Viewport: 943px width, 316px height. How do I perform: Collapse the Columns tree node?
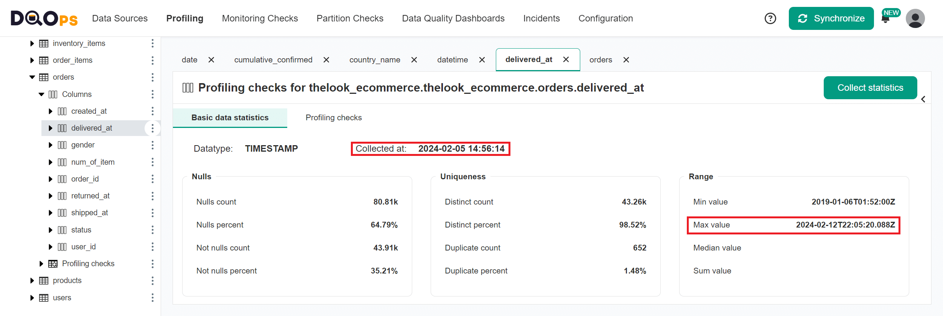(x=41, y=95)
